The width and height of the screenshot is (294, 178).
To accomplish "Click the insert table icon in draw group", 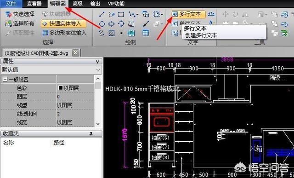I will coord(146,33).
